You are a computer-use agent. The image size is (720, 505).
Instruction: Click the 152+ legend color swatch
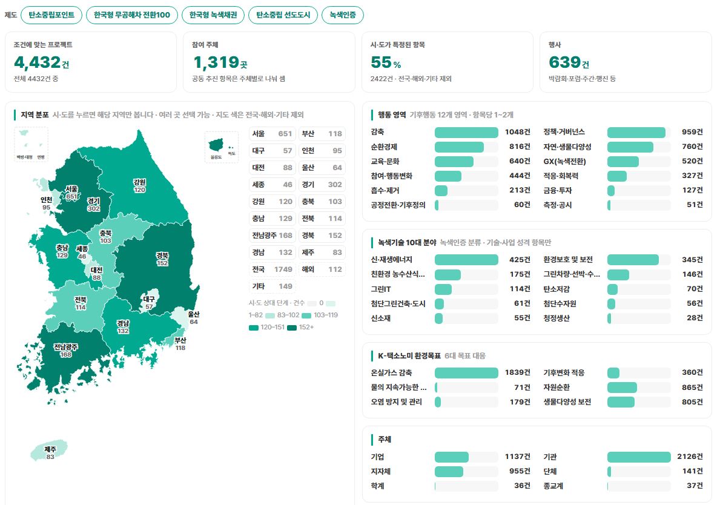pyautogui.click(x=292, y=328)
